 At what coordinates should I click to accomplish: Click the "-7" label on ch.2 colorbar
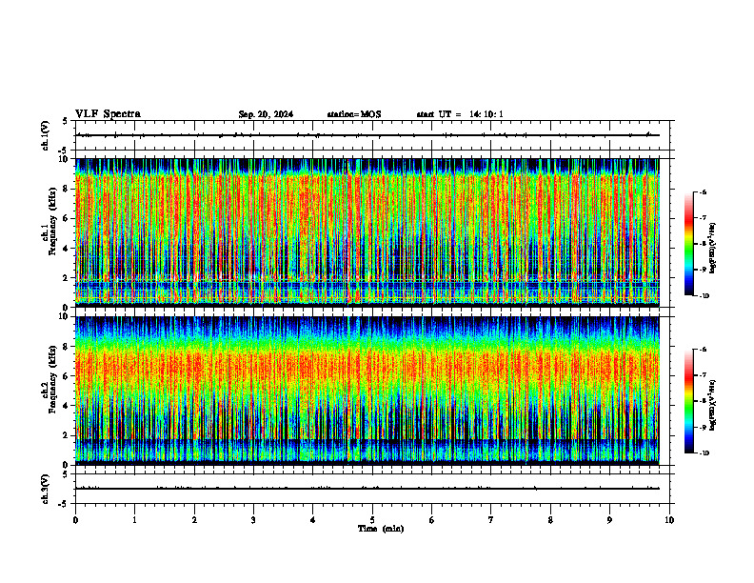[703, 375]
